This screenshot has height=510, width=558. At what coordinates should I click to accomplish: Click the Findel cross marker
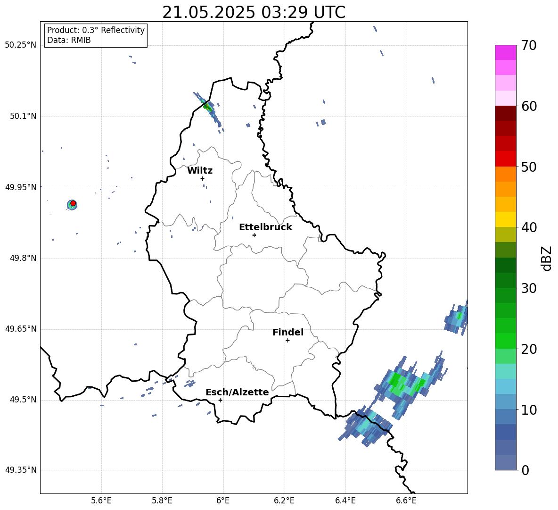coord(287,341)
